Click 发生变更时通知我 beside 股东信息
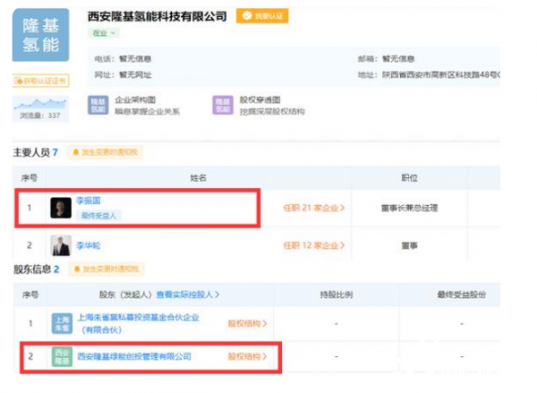Image resolution: width=537 pixels, height=393 pixels. click(x=107, y=269)
